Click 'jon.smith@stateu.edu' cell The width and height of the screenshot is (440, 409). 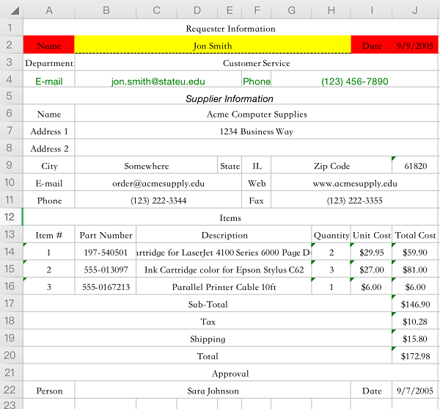click(x=158, y=79)
